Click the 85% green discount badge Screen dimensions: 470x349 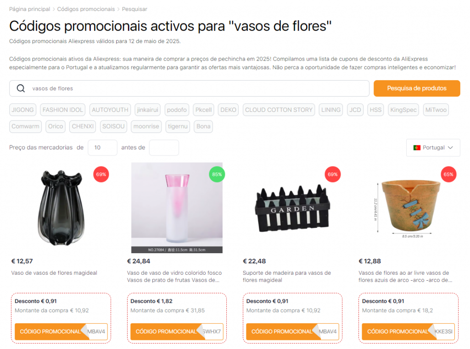[x=217, y=174]
